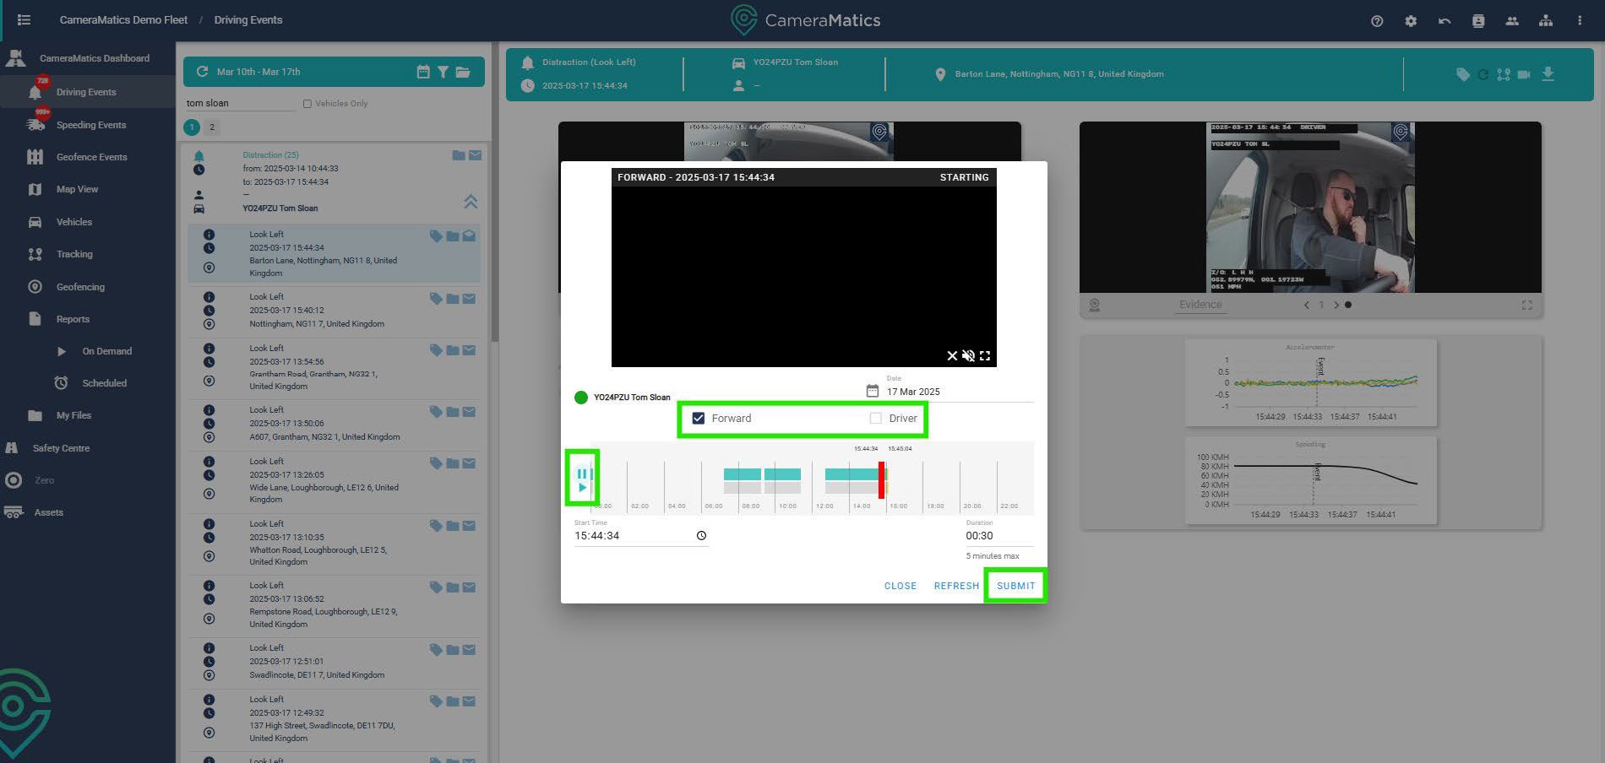
Task: Click the filter funnel icon
Action: 443,72
